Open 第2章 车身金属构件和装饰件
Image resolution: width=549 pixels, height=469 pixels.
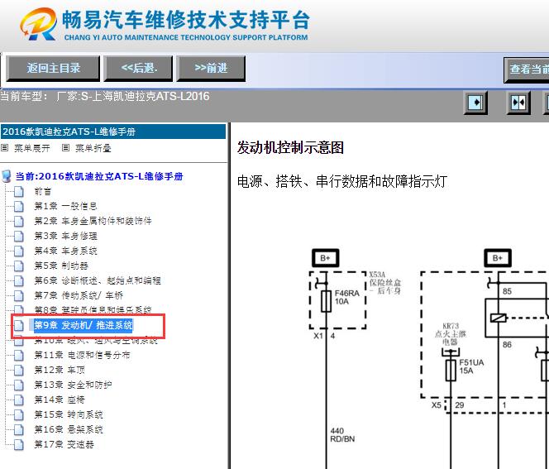(93, 221)
